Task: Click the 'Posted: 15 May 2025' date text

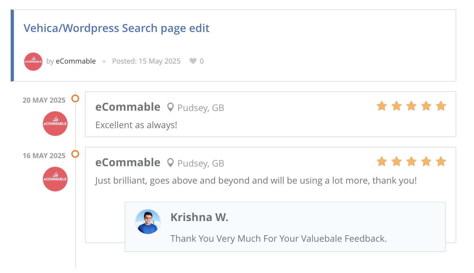Action: 146,61
